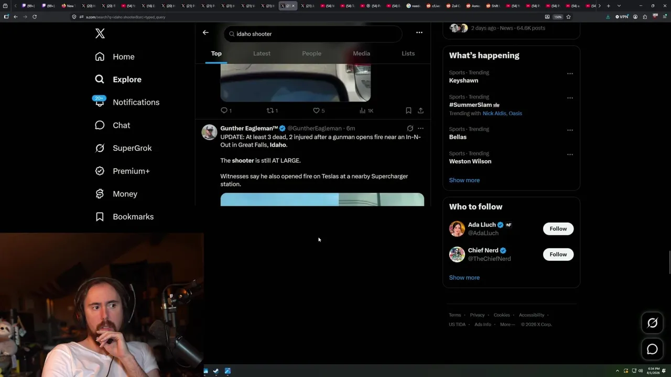Screen dimensions: 671x377
Task: Click the browser address bar URL
Action: click(126, 17)
